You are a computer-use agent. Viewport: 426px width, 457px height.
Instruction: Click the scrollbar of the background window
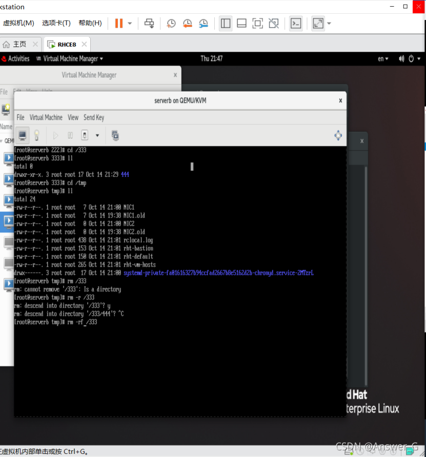366,276
